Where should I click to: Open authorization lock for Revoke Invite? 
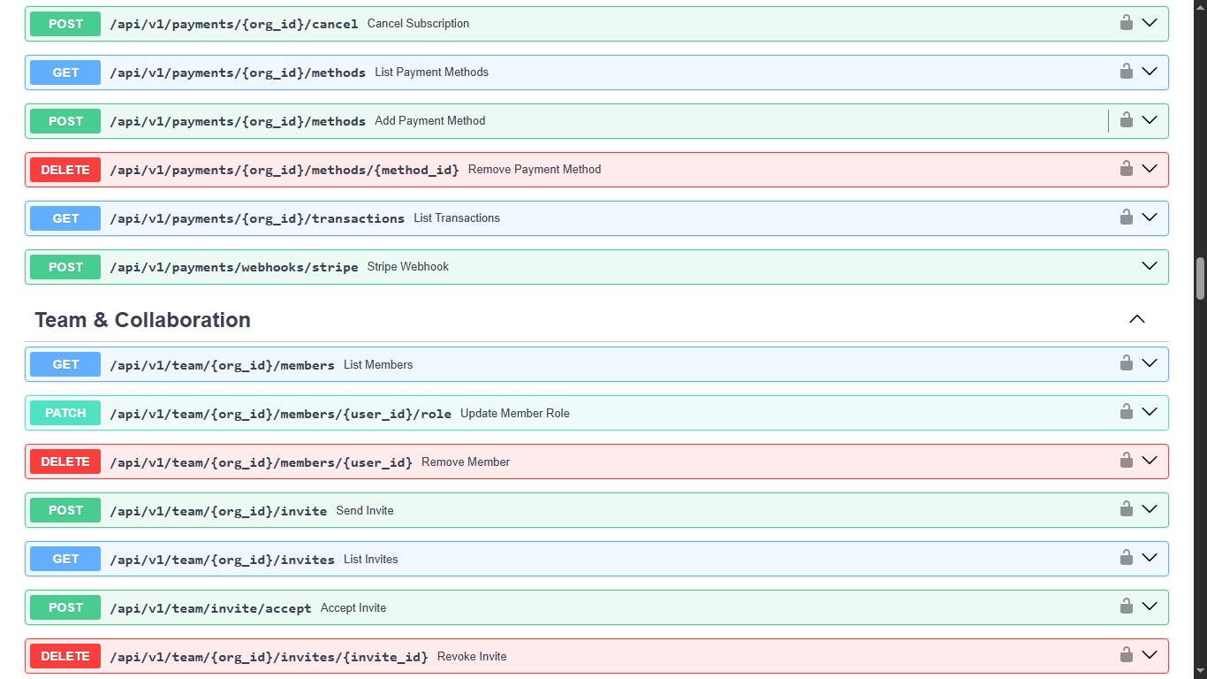pyautogui.click(x=1127, y=655)
